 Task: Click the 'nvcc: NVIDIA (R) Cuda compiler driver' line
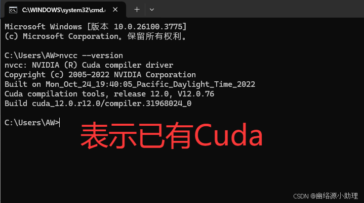coord(89,65)
